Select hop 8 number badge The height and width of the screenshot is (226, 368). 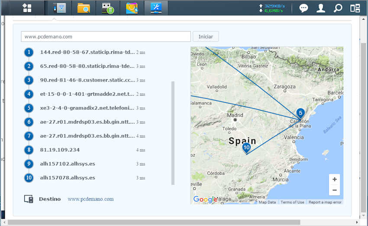pyautogui.click(x=29, y=150)
